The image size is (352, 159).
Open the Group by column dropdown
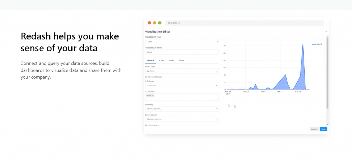[x=182, y=109]
